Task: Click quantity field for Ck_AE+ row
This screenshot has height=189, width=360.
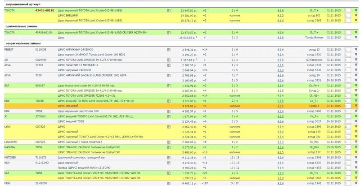Action: (x=347, y=96)
